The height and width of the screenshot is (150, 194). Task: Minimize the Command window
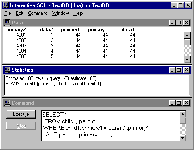point(172,103)
